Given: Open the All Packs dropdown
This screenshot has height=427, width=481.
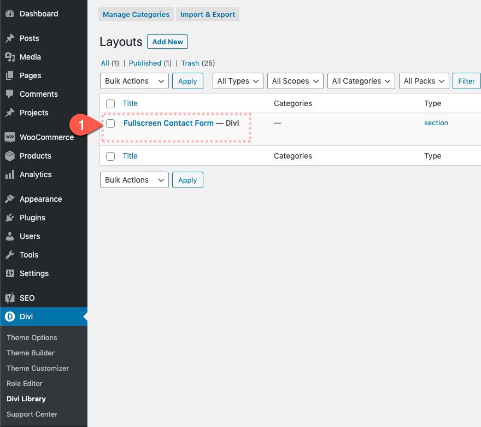Looking at the screenshot, I should point(424,80).
